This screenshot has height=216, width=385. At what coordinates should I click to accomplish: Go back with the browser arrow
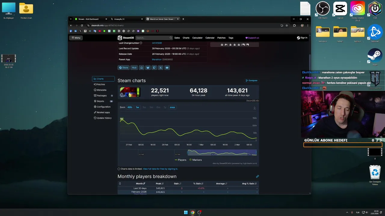(71, 25)
